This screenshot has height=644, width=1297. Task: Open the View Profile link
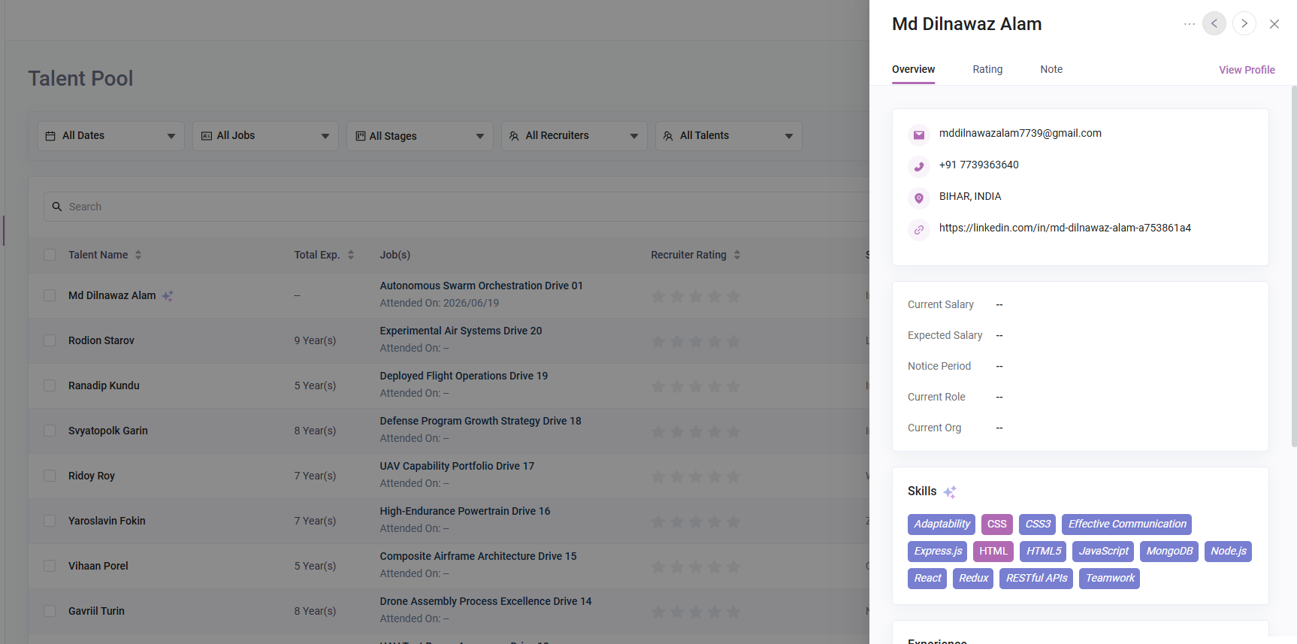point(1247,70)
